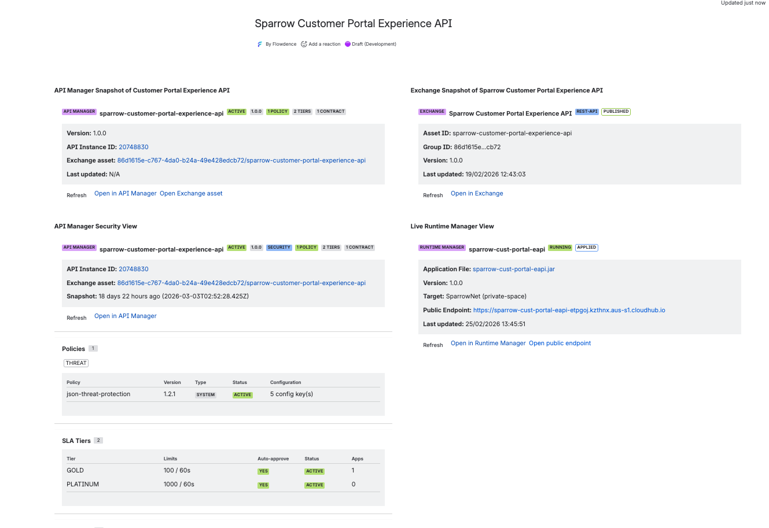769x528 pixels.
Task: Click the purple Draft (Development) status dot
Action: point(348,44)
